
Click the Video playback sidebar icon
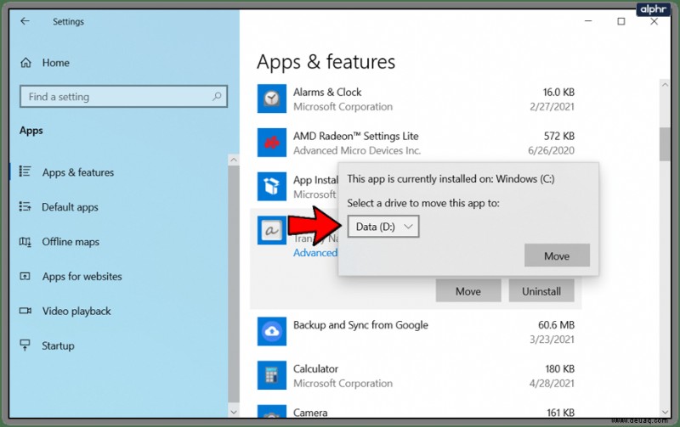[x=25, y=311]
